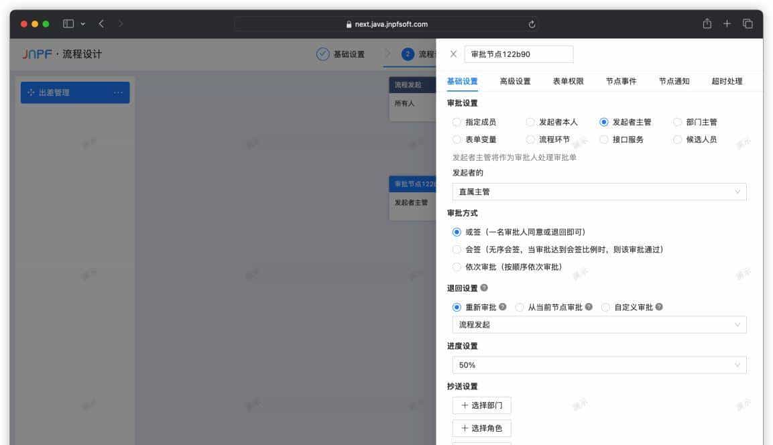Open the more options menu on 出差管理 node
The image size is (773, 445).
(x=119, y=94)
